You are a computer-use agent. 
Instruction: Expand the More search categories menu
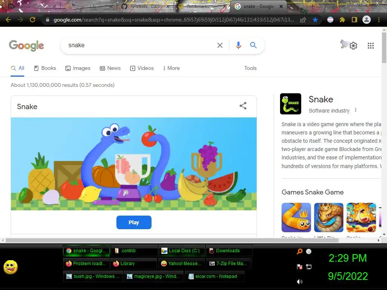pyautogui.click(x=171, y=68)
